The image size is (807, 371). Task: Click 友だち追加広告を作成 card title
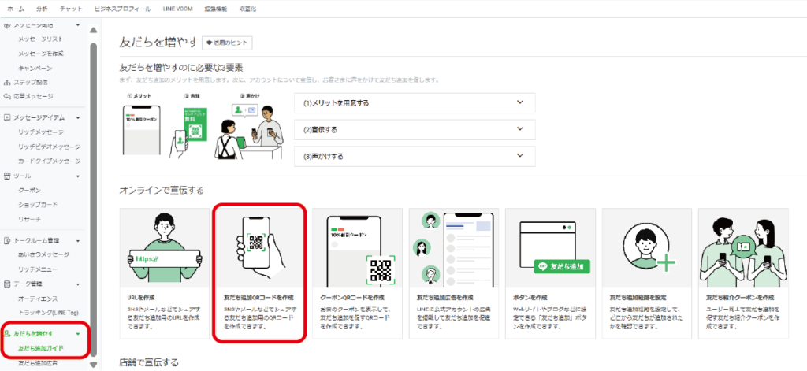pos(444,298)
